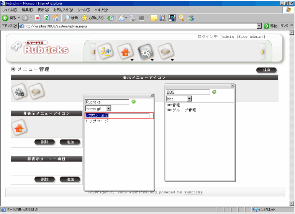
Task: Close the BBS menu edit panel
Action: pos(232,86)
